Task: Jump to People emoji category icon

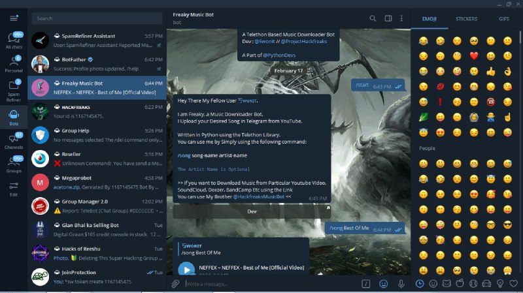Action: 433,284
